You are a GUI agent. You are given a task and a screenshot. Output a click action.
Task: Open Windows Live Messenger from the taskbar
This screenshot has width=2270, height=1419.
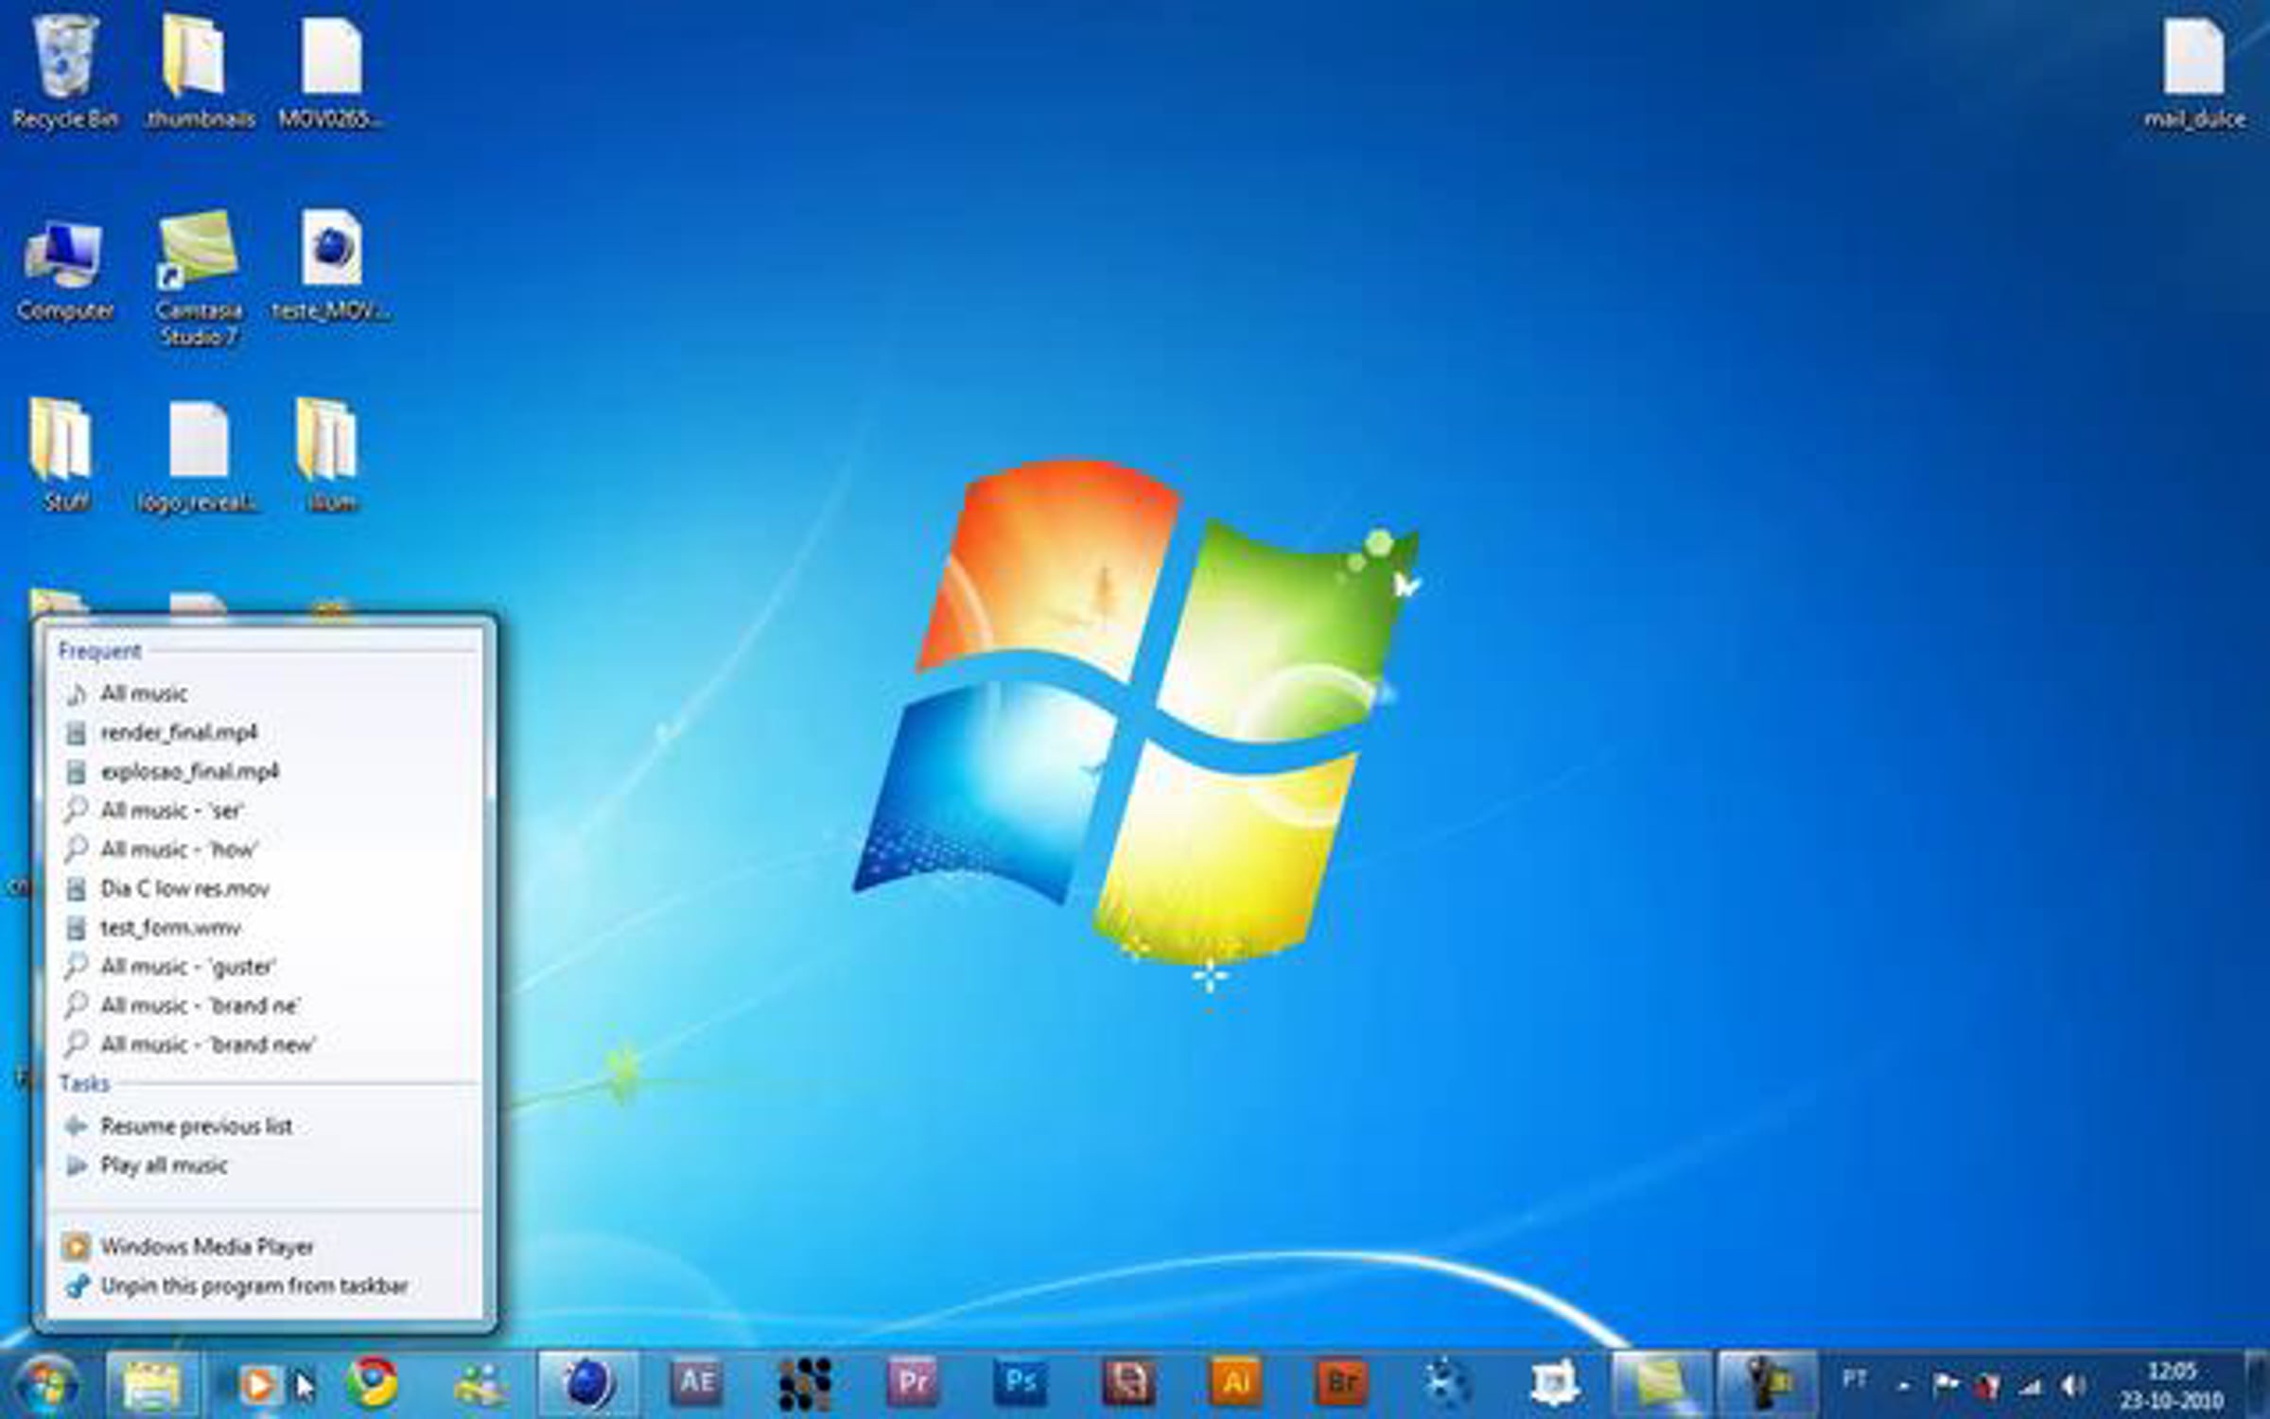point(482,1385)
